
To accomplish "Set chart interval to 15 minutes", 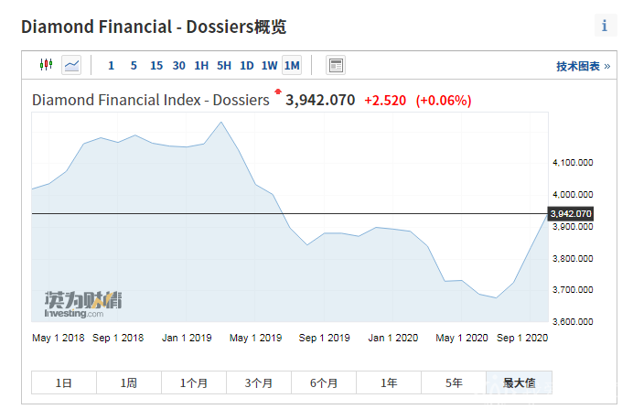I will click(x=156, y=65).
